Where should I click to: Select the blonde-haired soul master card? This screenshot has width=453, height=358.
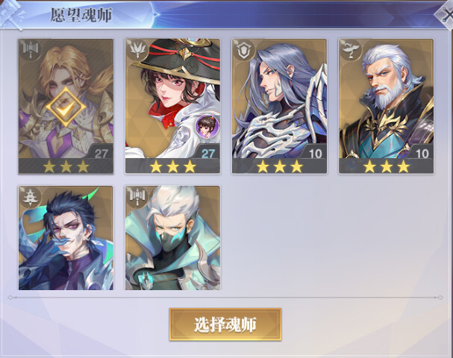coord(66,107)
